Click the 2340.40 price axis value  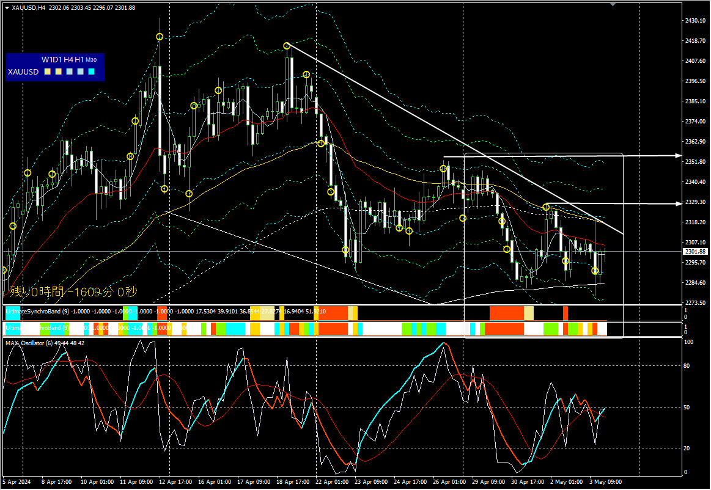pyautogui.click(x=695, y=182)
